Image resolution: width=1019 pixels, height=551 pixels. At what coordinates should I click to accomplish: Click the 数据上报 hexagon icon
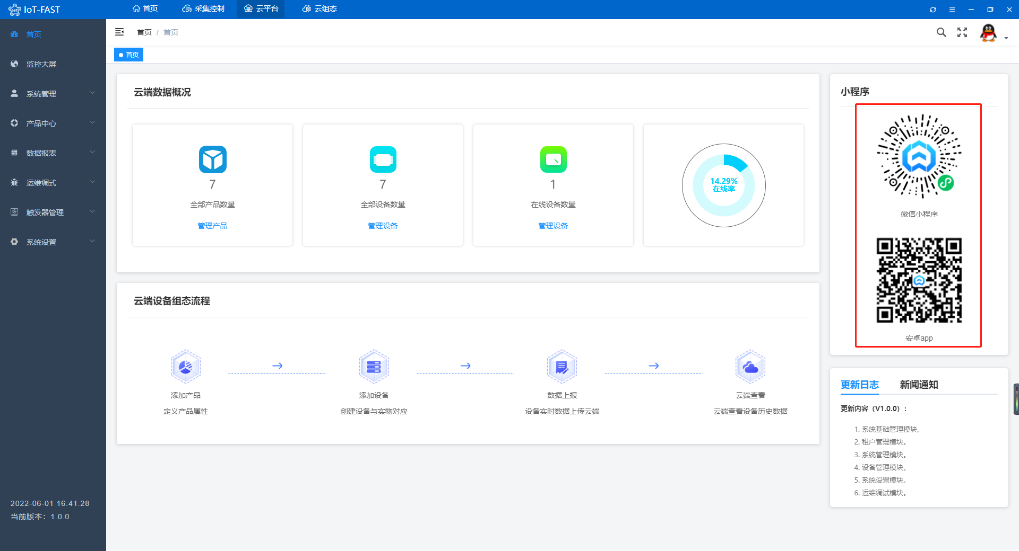(x=562, y=367)
